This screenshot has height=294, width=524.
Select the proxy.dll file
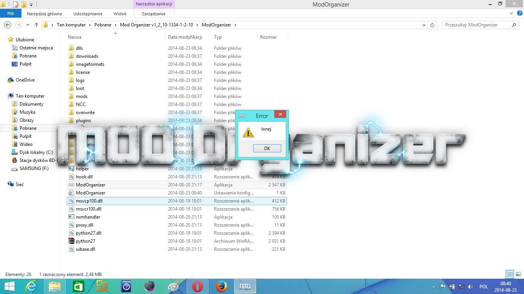click(x=176, y=225)
